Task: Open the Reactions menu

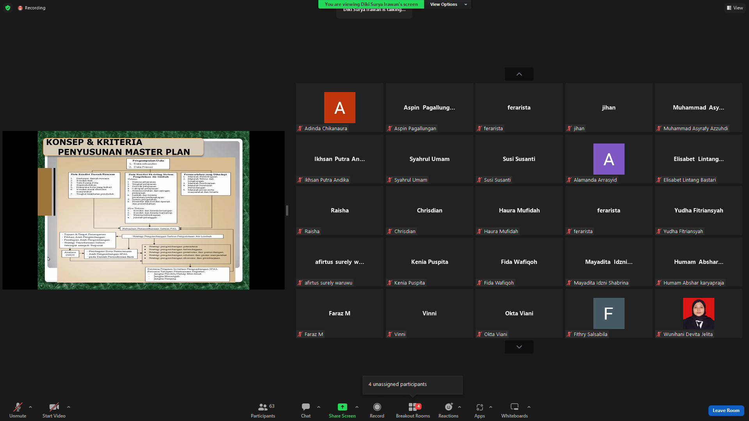Action: [448, 410]
